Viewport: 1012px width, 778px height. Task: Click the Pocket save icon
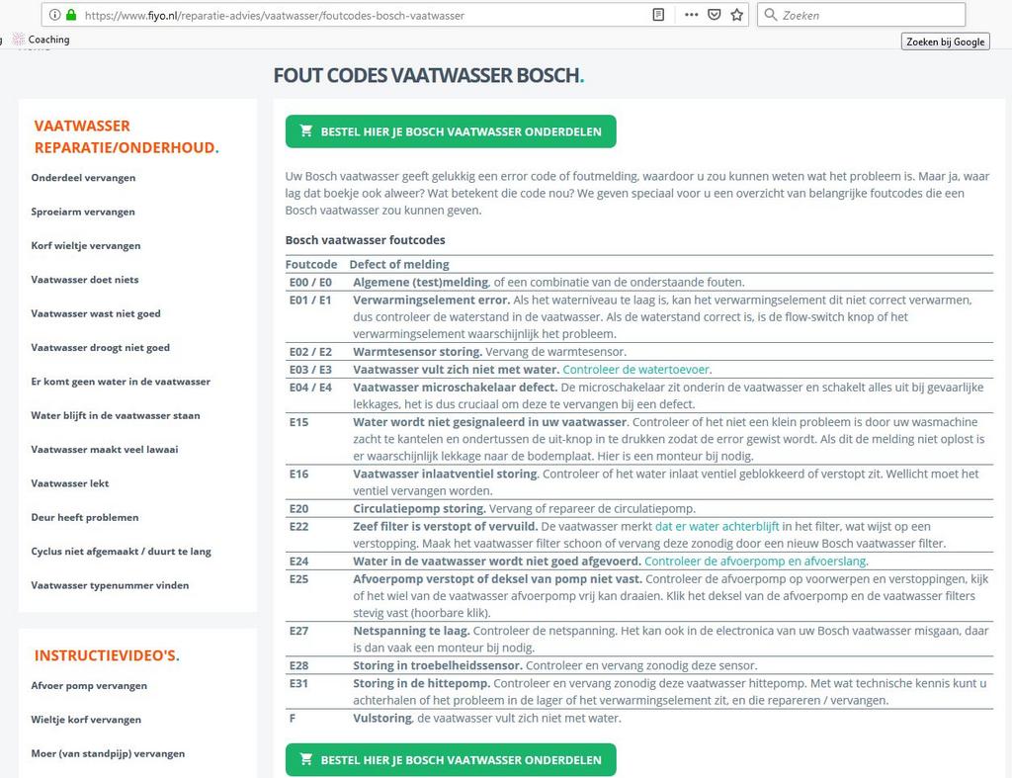[x=714, y=15]
